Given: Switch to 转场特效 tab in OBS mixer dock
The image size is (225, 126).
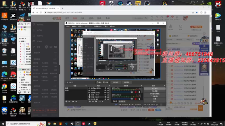Looking at the screenshot, I should pyautogui.click(x=122, y=101).
